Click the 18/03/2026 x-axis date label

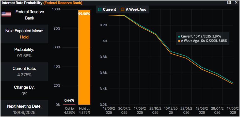202,111
